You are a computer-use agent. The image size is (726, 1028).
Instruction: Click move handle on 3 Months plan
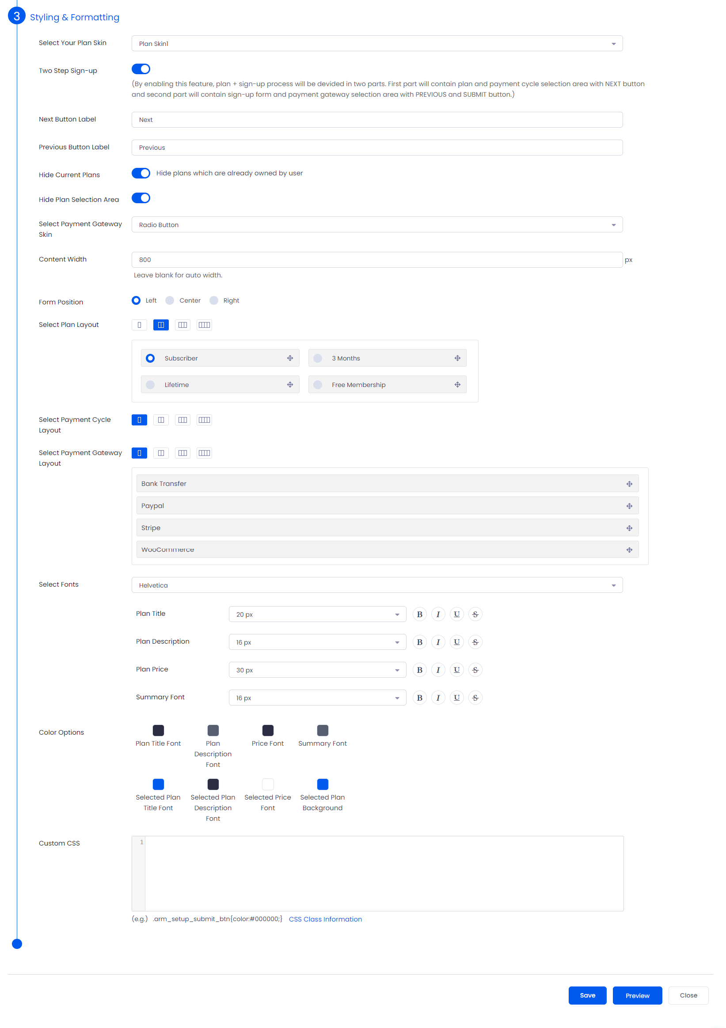click(457, 358)
